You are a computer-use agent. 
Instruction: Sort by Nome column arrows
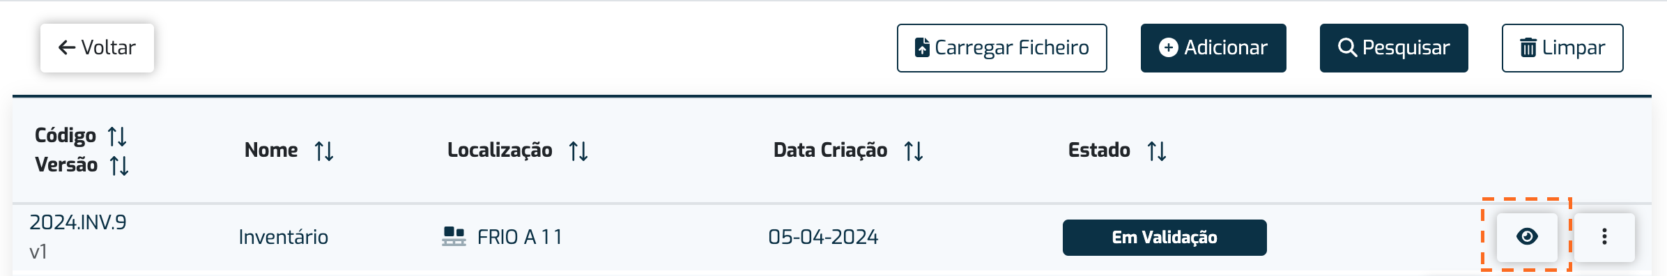(x=324, y=151)
